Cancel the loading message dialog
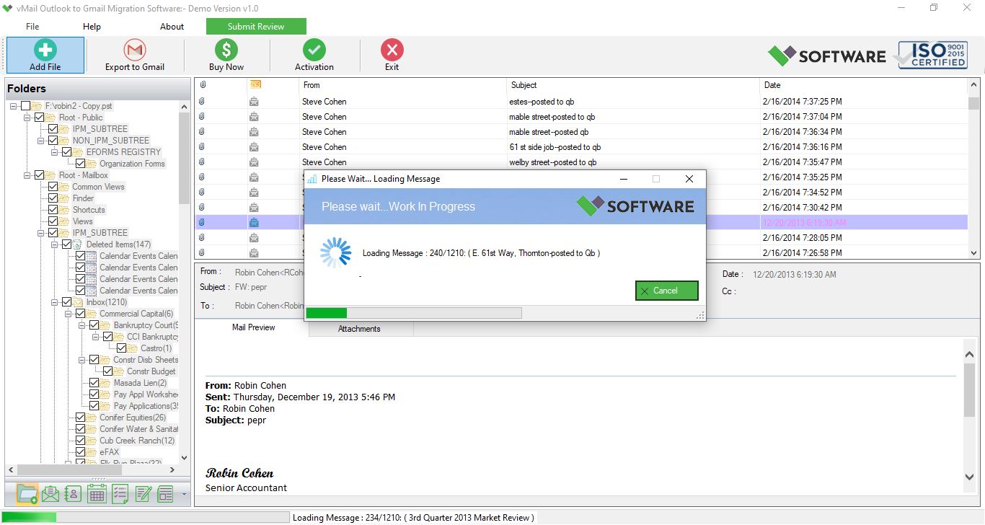This screenshot has height=525, width=985. (x=666, y=291)
